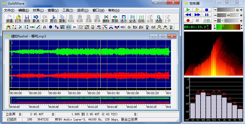Click the 删除 (Delete) toolbar icon
The image size is (245, 124).
click(x=106, y=19)
